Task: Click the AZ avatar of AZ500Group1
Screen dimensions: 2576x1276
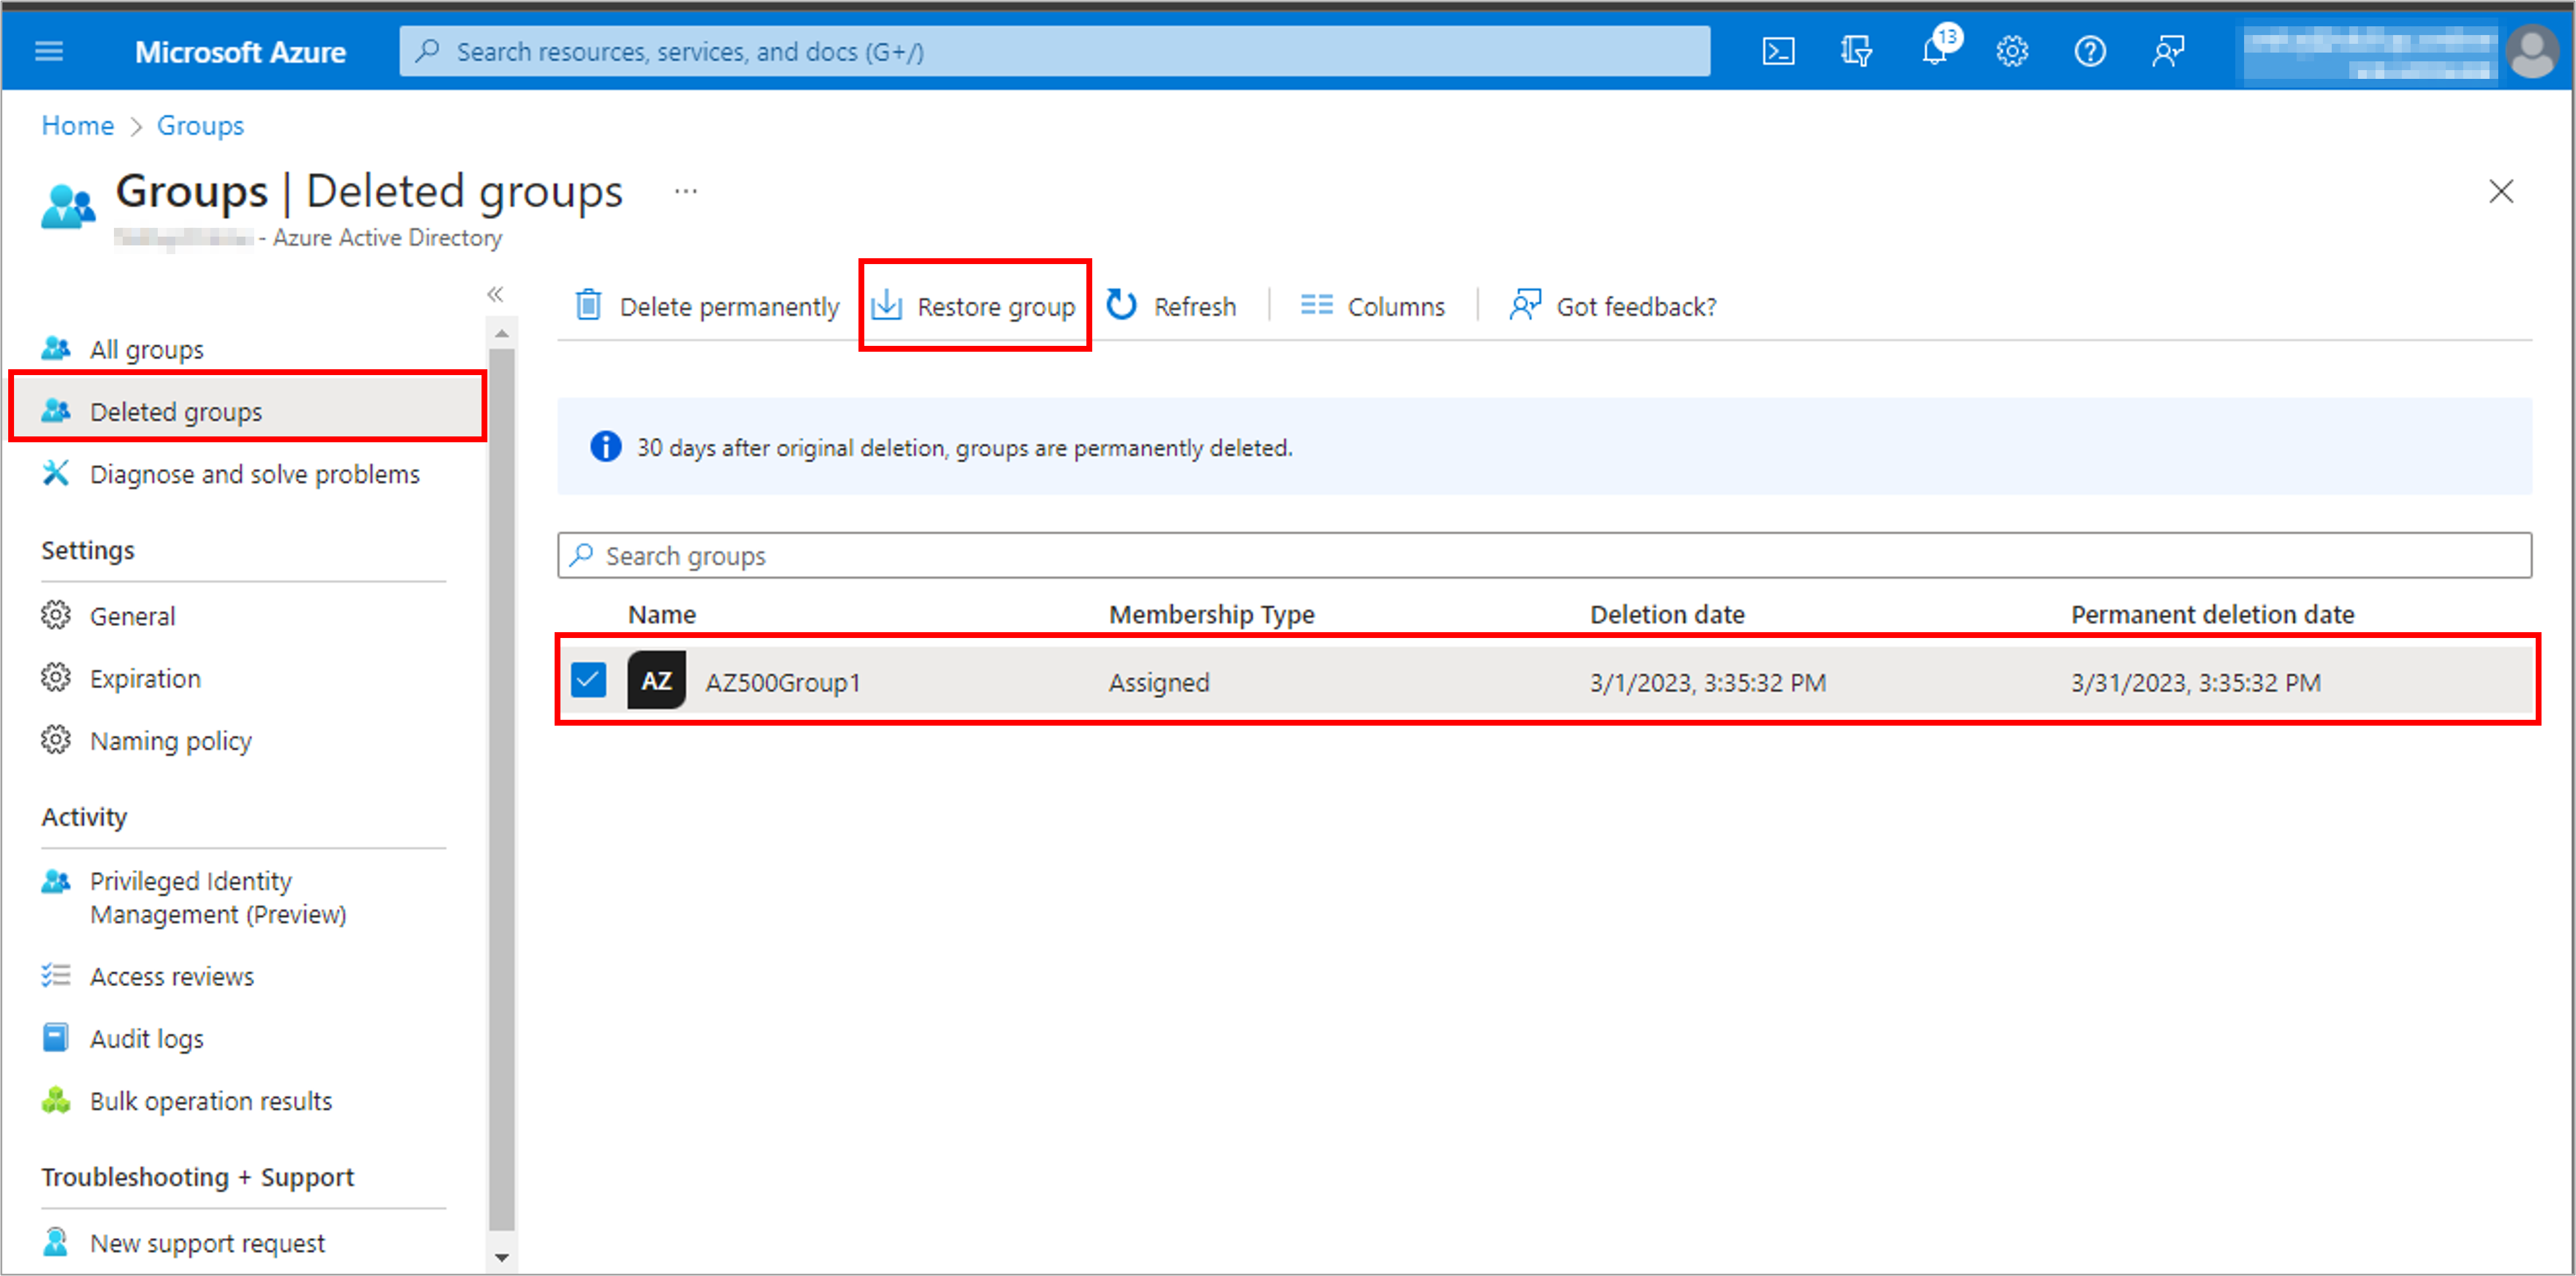Action: pos(656,681)
